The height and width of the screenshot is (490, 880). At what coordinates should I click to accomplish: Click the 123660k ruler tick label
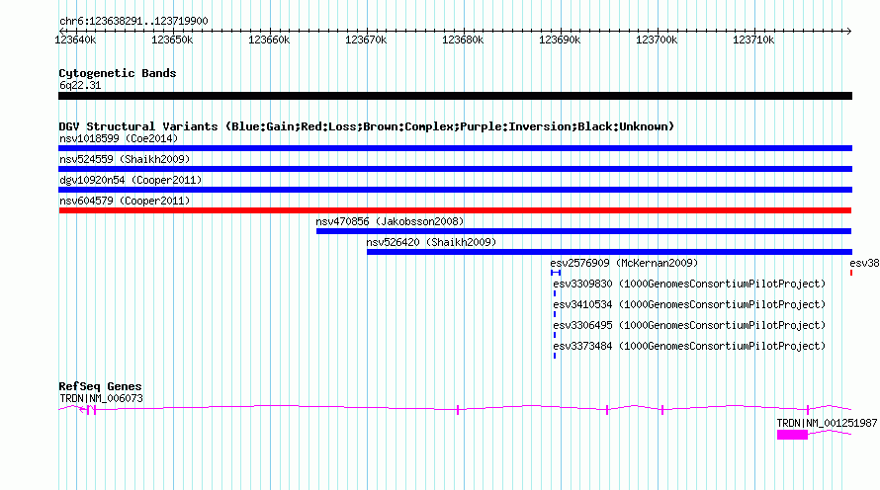[269, 40]
